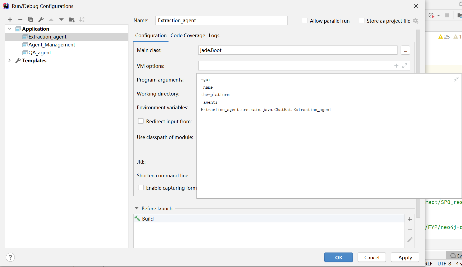Viewport: 462px width, 267px height.
Task: Open the Logs tab
Action: click(x=214, y=36)
